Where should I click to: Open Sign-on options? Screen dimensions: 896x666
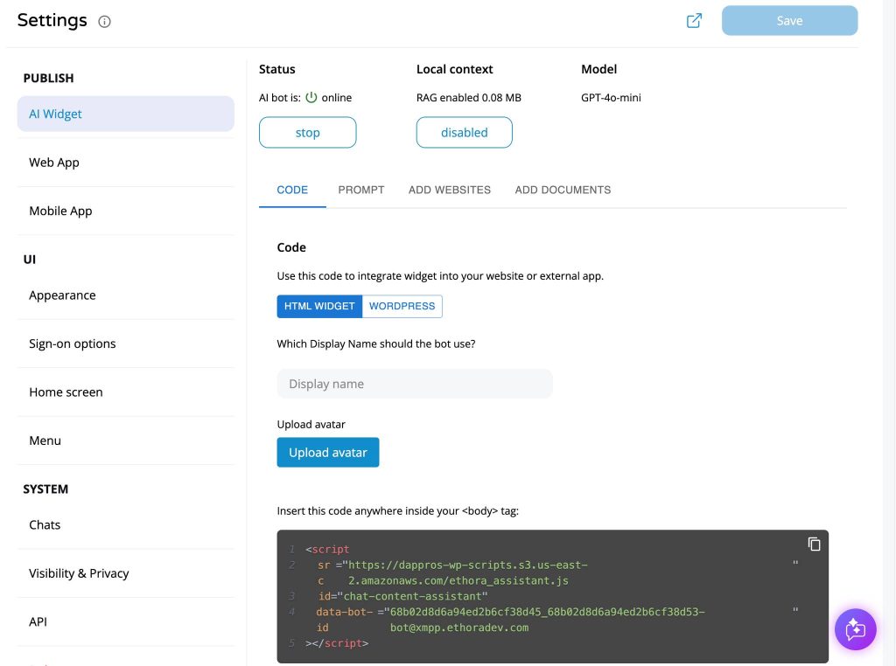point(126,343)
